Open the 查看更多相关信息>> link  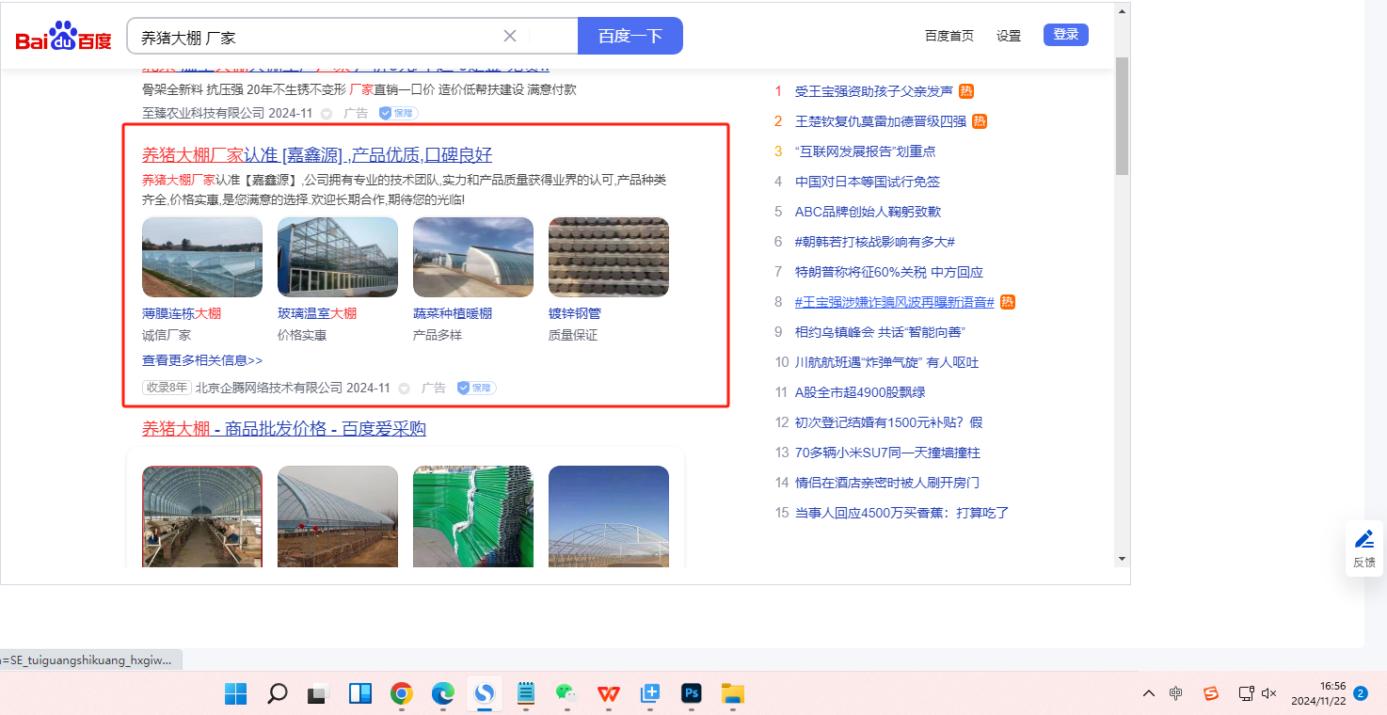202,360
